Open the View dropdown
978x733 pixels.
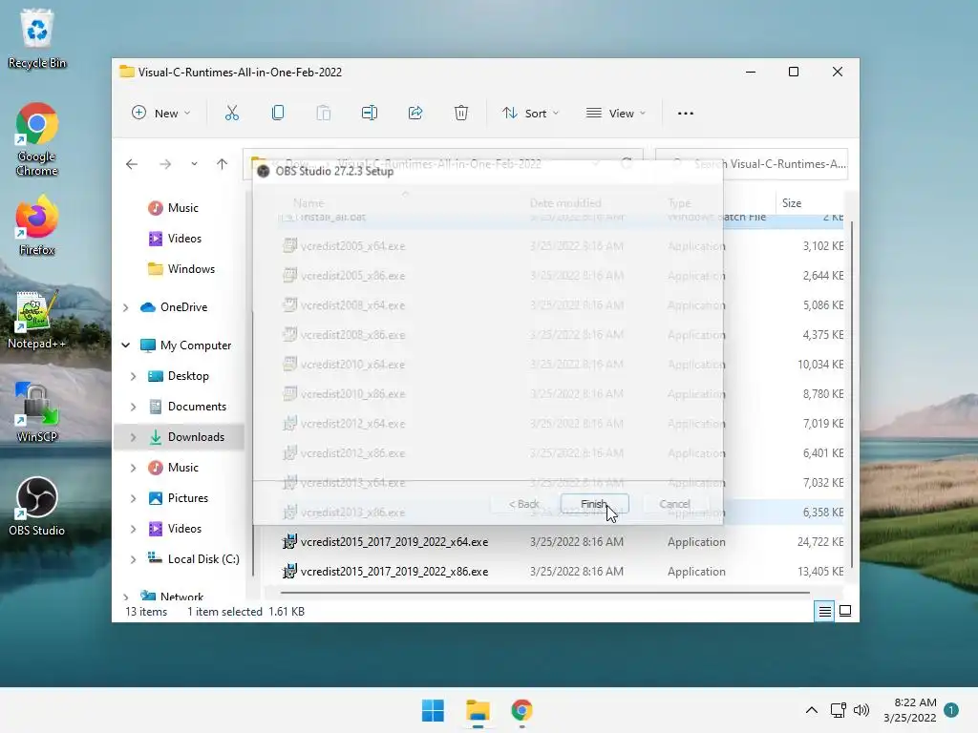(x=616, y=113)
